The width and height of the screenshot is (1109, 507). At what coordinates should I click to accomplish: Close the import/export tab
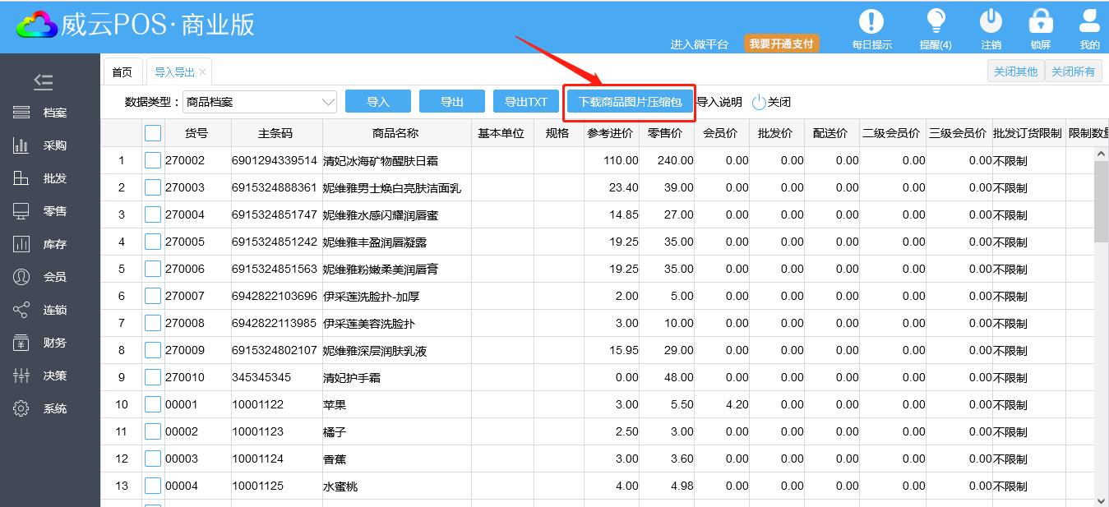pos(203,72)
